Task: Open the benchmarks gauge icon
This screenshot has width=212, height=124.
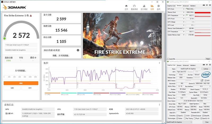Action: point(134,6)
